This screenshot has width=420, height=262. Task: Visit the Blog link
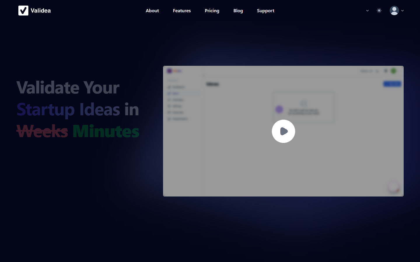pos(238,10)
